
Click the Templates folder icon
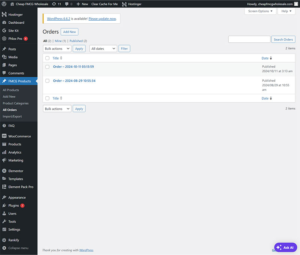[4, 178]
